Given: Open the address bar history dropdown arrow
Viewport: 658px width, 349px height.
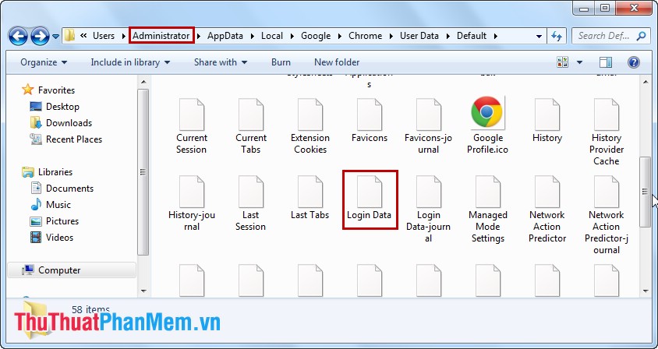Looking at the screenshot, I should (539, 37).
